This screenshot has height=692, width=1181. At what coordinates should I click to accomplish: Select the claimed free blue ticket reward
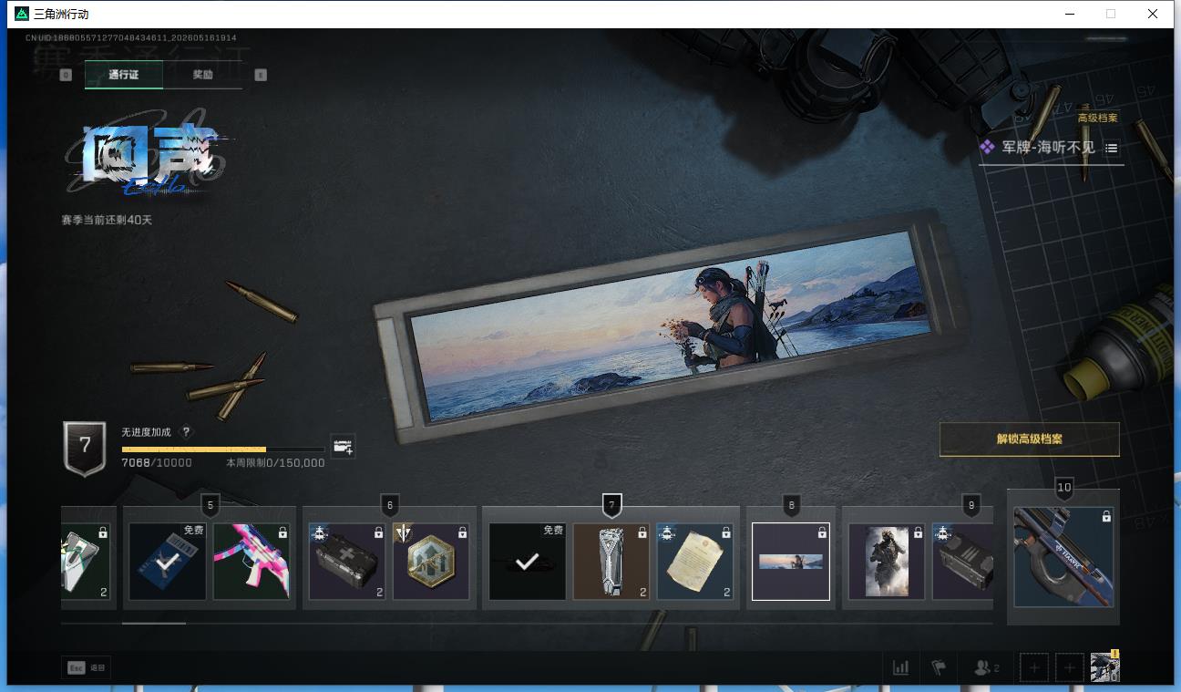pyautogui.click(x=168, y=562)
